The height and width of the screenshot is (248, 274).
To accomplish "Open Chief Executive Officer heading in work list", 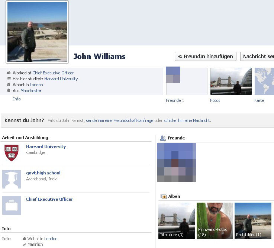I will coord(49,199).
